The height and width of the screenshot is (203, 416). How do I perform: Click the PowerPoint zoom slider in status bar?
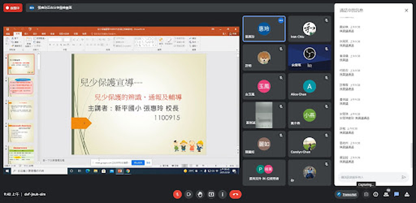[x=216, y=165]
